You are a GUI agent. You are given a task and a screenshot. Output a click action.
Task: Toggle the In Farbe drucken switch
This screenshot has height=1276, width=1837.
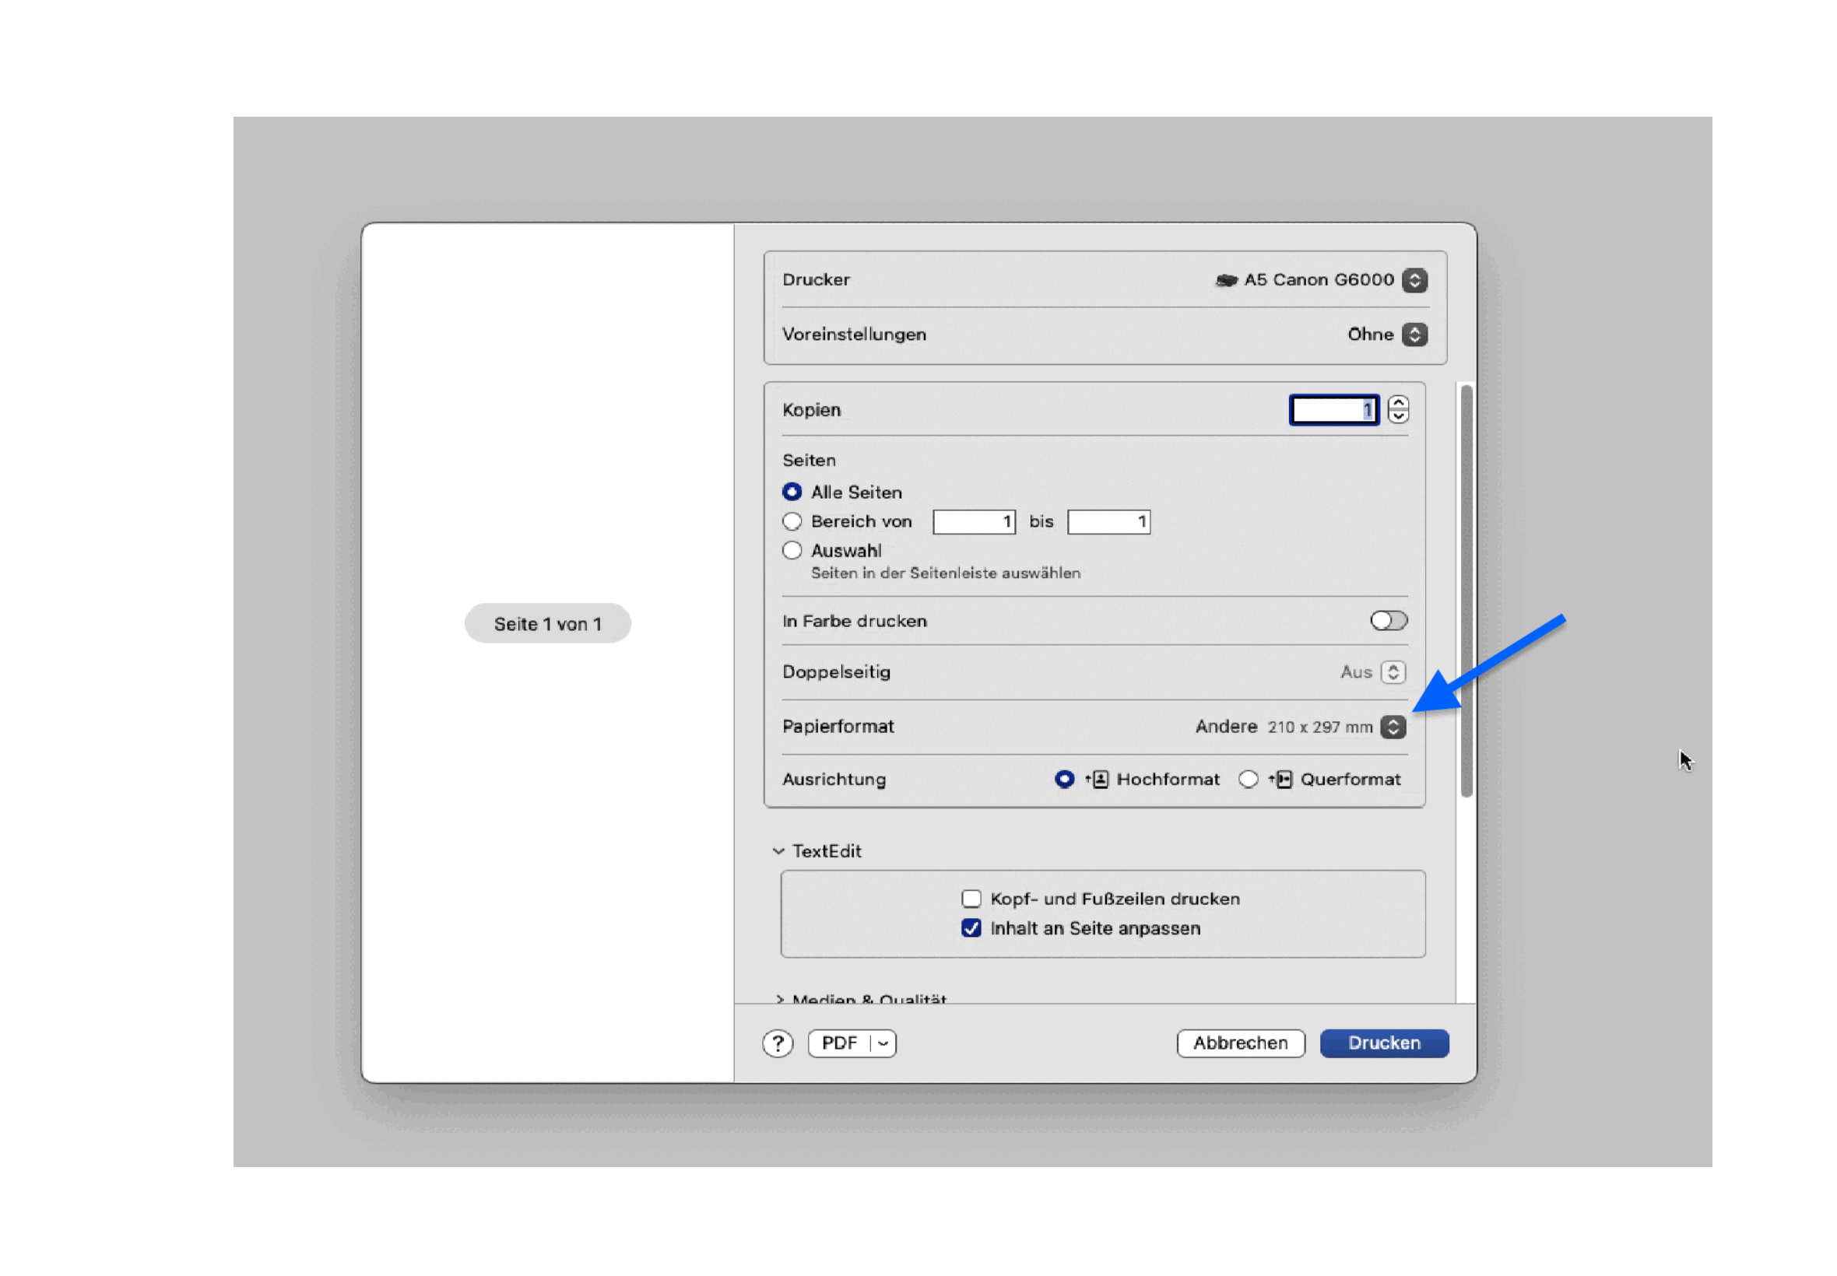[1389, 621]
